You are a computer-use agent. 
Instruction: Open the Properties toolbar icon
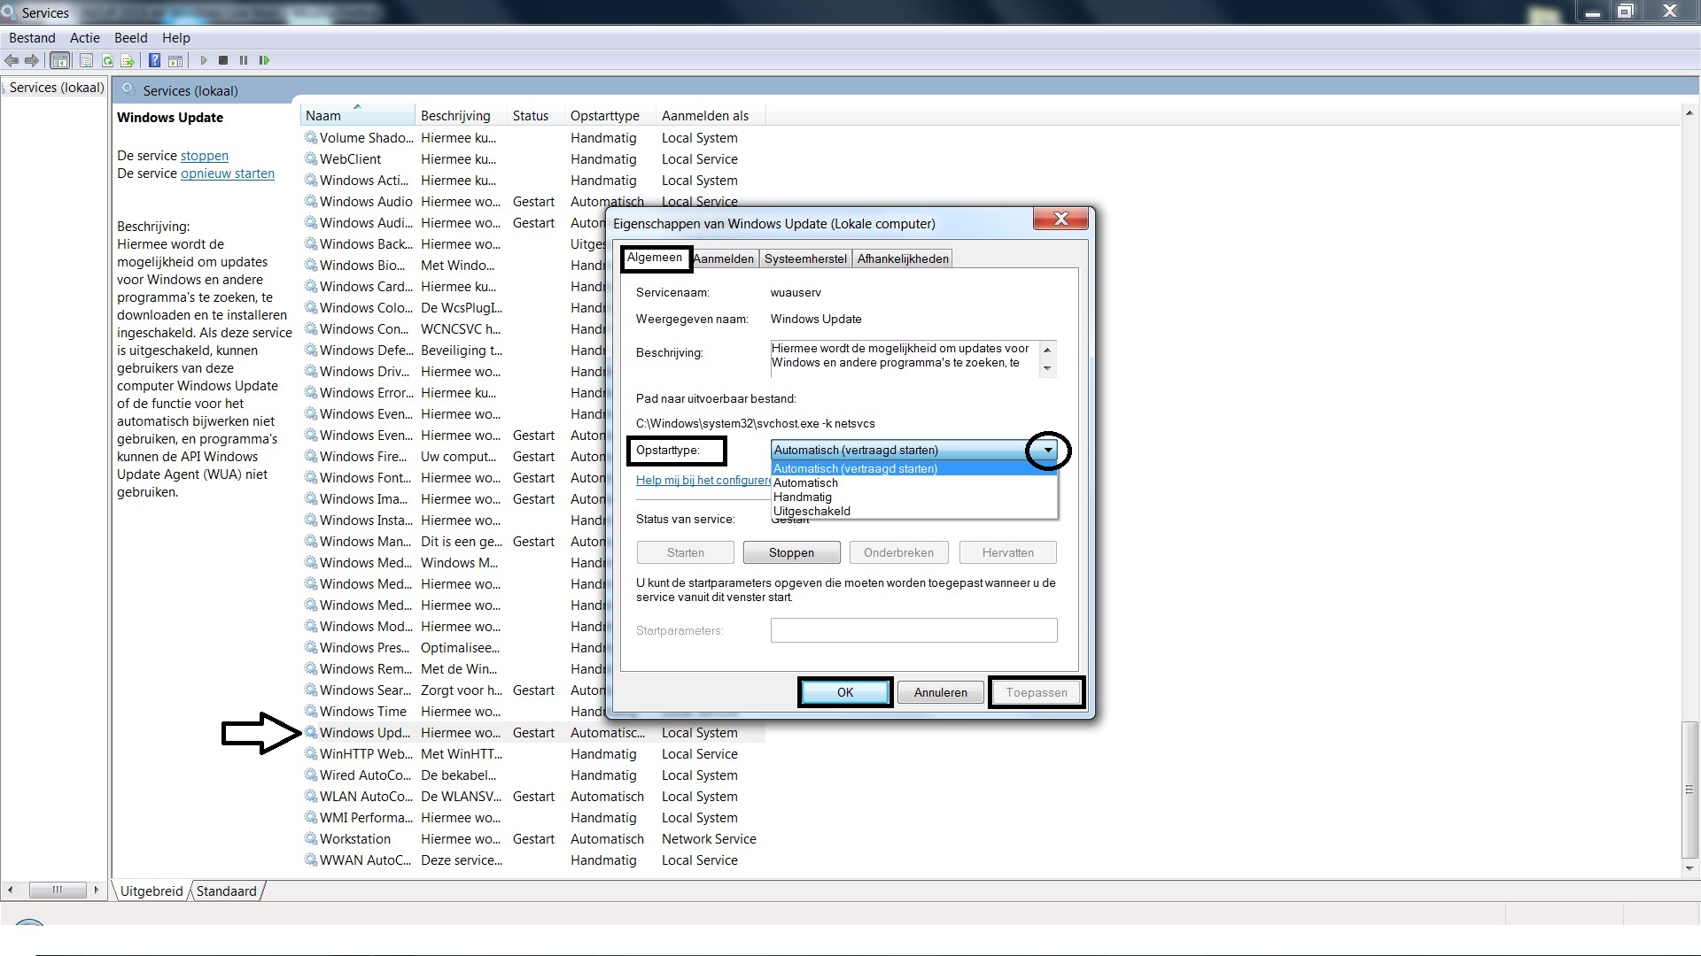pyautogui.click(x=86, y=60)
